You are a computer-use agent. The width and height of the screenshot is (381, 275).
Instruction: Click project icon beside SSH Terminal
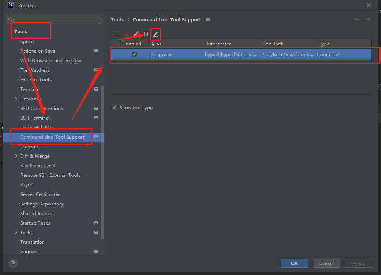click(96, 118)
